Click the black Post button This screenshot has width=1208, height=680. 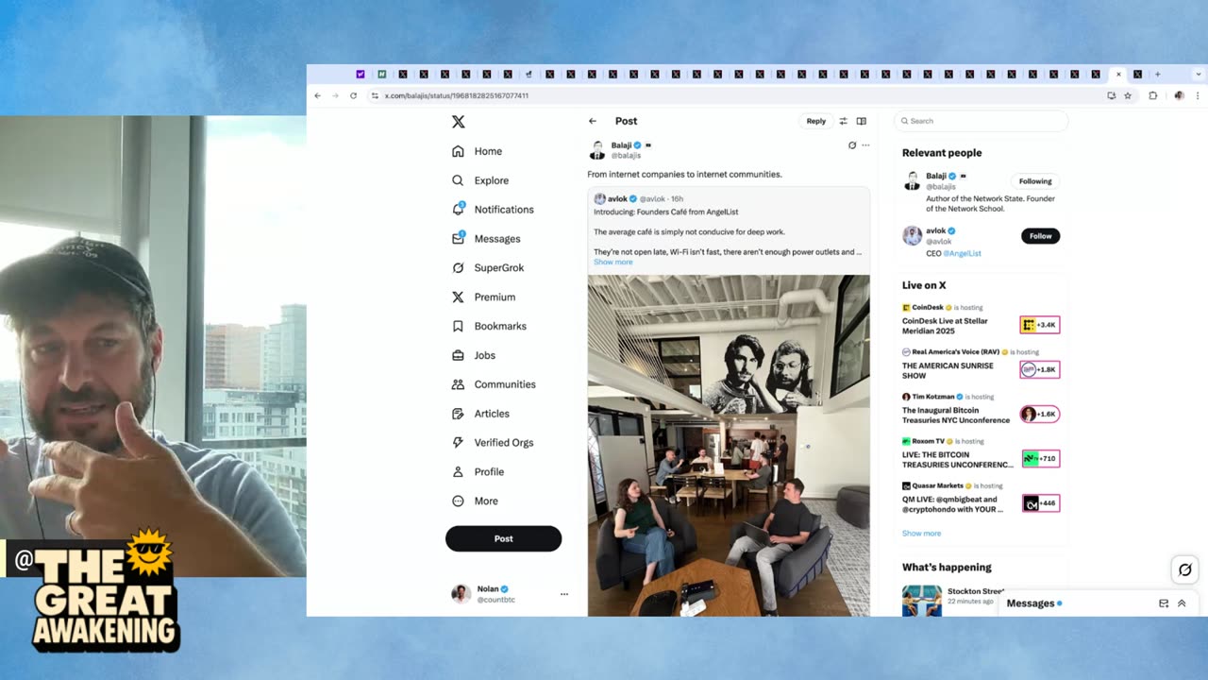tap(503, 538)
